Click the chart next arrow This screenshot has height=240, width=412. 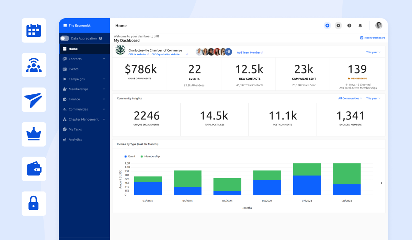381,183
